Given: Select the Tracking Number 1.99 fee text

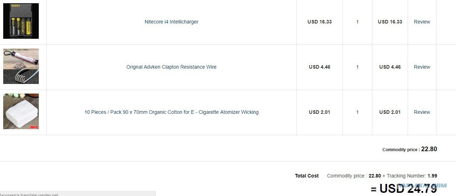Looking at the screenshot, I should coord(412,176).
